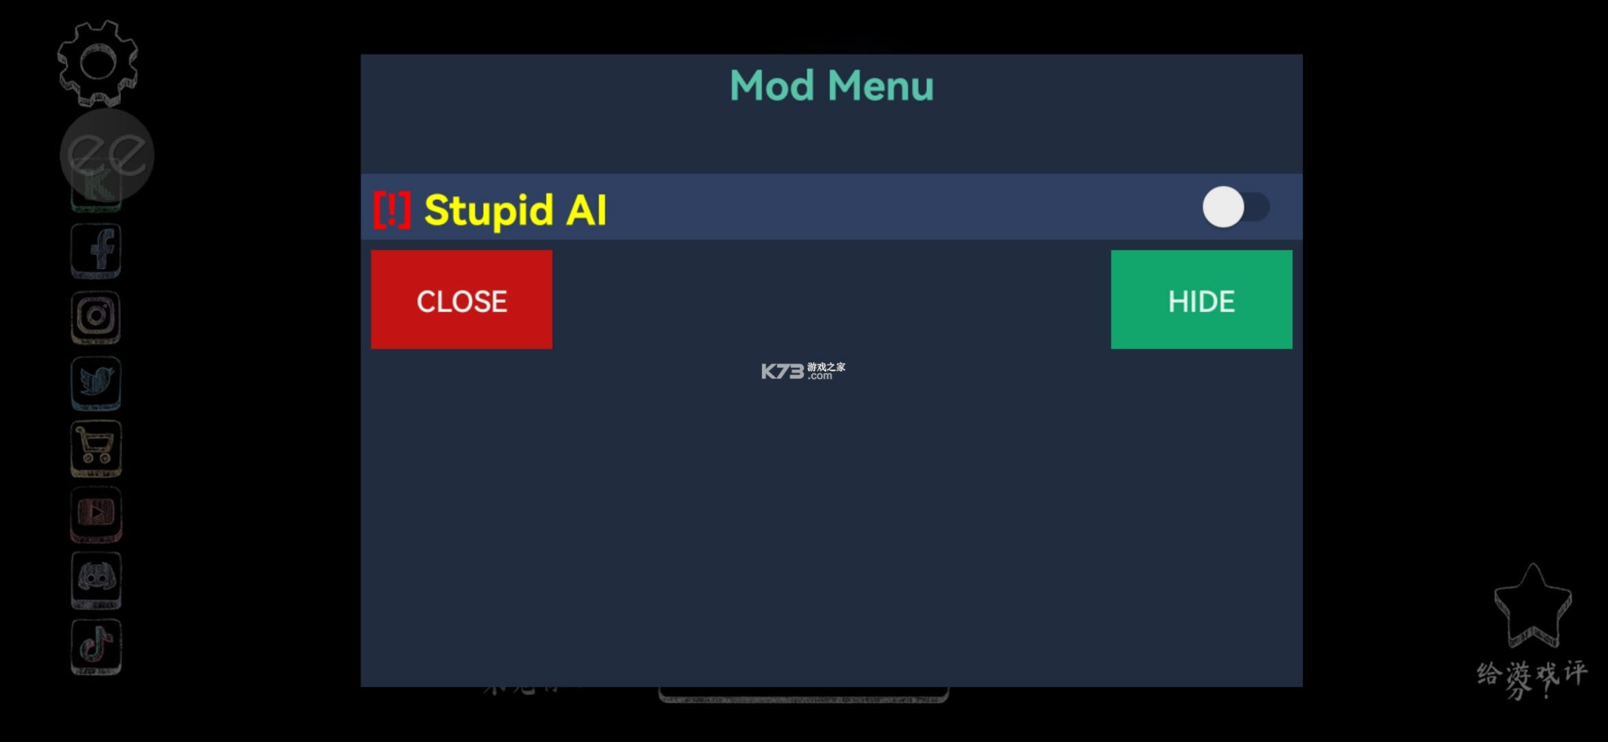Open shopping cart icon in sidebar
Screen dimensions: 1608x742
[x=98, y=446]
